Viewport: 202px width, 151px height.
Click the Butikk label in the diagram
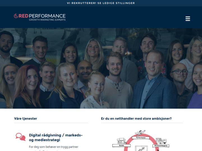[121, 145]
